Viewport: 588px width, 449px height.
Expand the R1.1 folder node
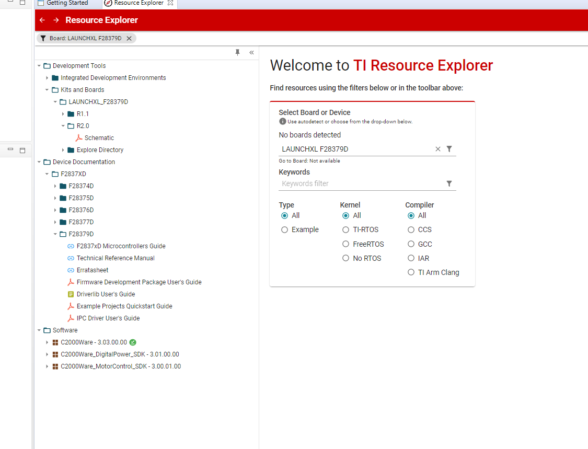[x=63, y=113]
